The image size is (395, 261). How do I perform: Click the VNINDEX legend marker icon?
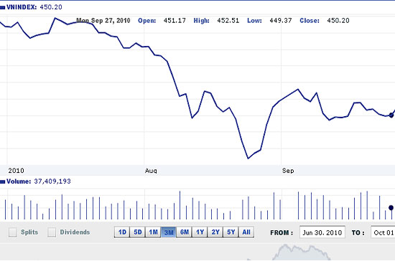[x=2, y=8]
